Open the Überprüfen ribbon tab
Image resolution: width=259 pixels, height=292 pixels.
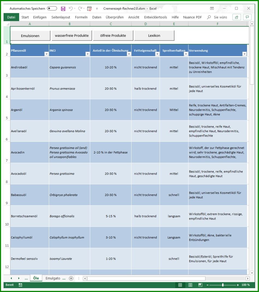click(x=115, y=17)
